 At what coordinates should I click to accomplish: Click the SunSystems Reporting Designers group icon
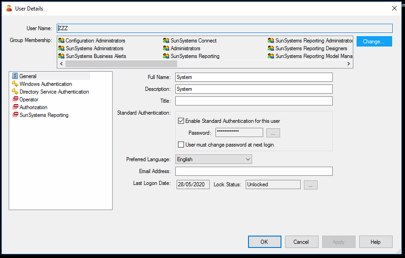(x=271, y=48)
